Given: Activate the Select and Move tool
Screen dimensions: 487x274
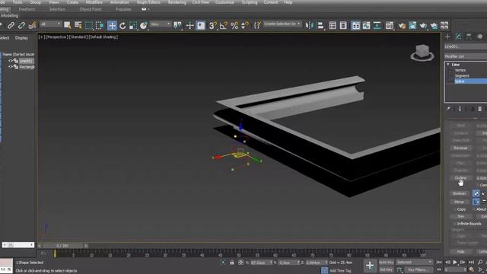Looking at the screenshot, I should [x=112, y=25].
